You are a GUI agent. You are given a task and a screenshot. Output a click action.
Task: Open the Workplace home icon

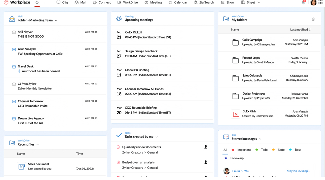(x=37, y=2)
